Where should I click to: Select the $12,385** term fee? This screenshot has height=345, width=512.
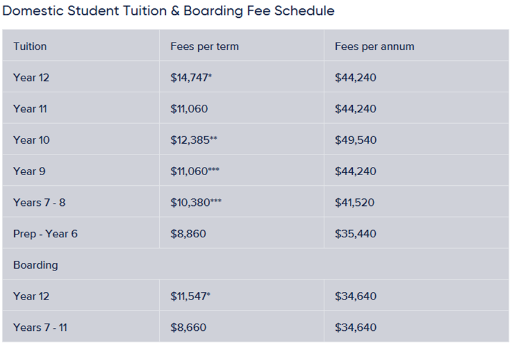pyautogui.click(x=194, y=140)
